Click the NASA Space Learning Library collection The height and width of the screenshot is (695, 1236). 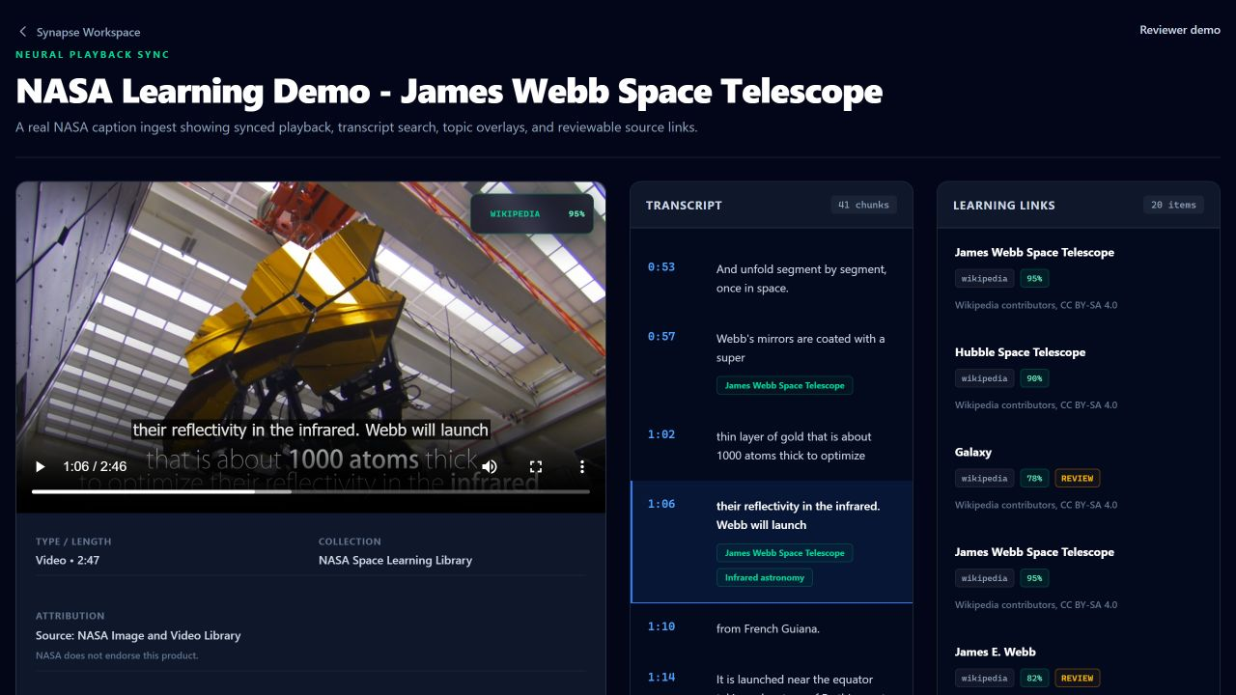[x=395, y=560]
